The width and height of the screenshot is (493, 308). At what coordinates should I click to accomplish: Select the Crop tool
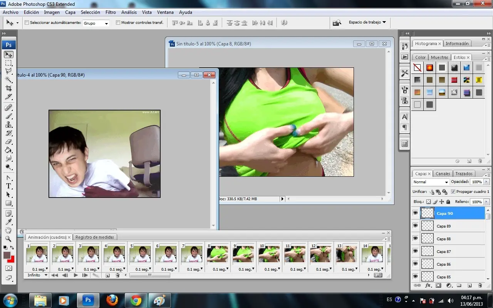tap(8, 88)
